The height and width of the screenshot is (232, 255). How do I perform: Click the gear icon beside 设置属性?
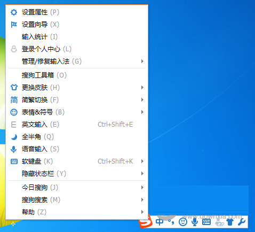click(x=14, y=12)
